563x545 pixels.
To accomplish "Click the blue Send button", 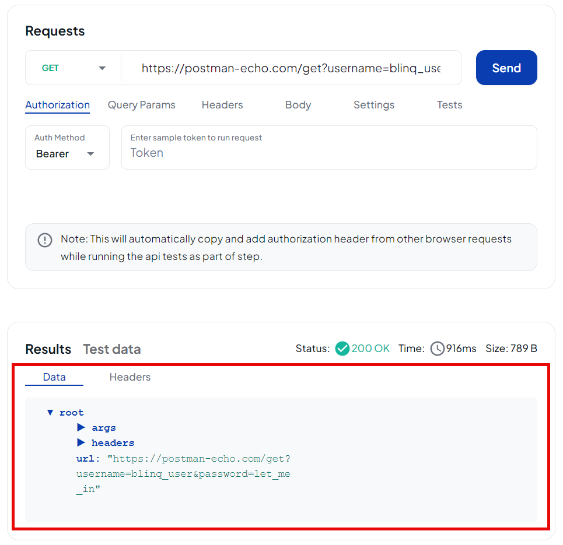I will pyautogui.click(x=506, y=68).
